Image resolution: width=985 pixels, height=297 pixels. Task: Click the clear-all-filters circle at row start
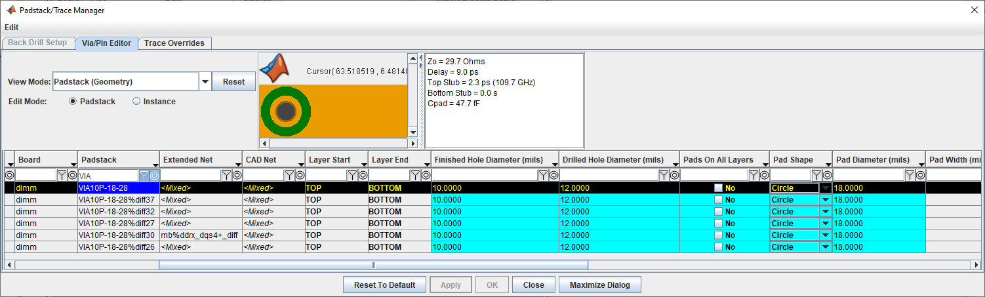coord(9,175)
